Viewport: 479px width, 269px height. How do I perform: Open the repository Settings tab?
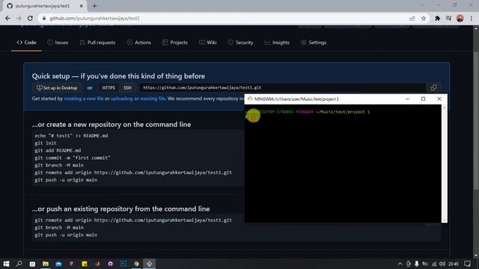coord(314,43)
